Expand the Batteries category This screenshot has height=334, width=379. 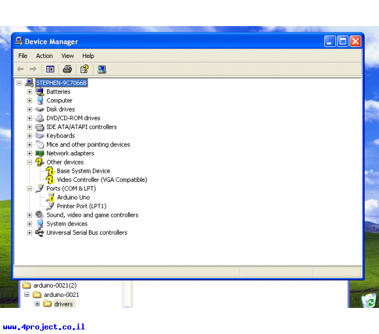[x=29, y=92]
